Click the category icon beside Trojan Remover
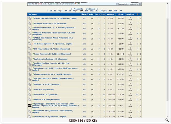The image size is (171, 124). [29, 54]
